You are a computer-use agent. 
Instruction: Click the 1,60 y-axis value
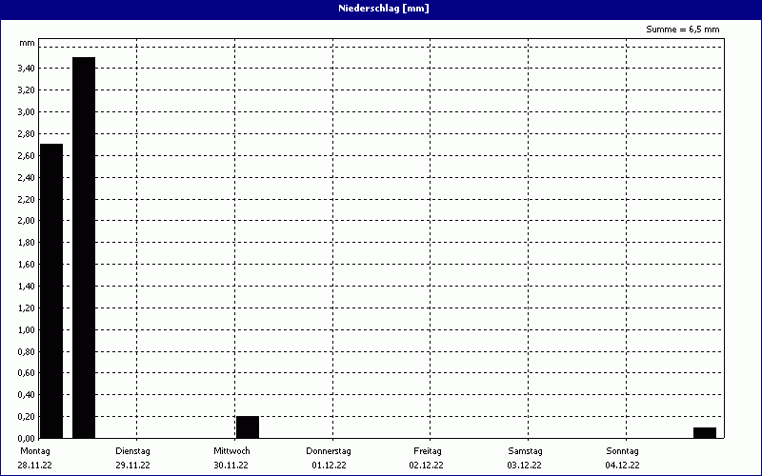26,265
